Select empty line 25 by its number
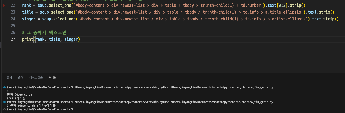 [13, 26]
